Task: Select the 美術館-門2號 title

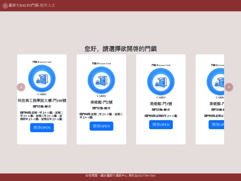Action: 101,102
